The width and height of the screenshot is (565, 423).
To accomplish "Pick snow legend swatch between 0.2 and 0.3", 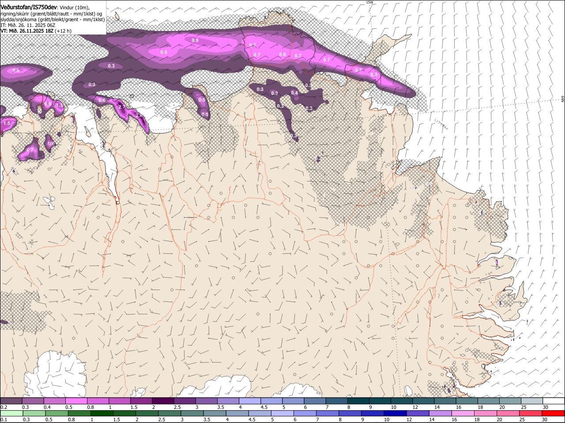I will click(x=11, y=401).
